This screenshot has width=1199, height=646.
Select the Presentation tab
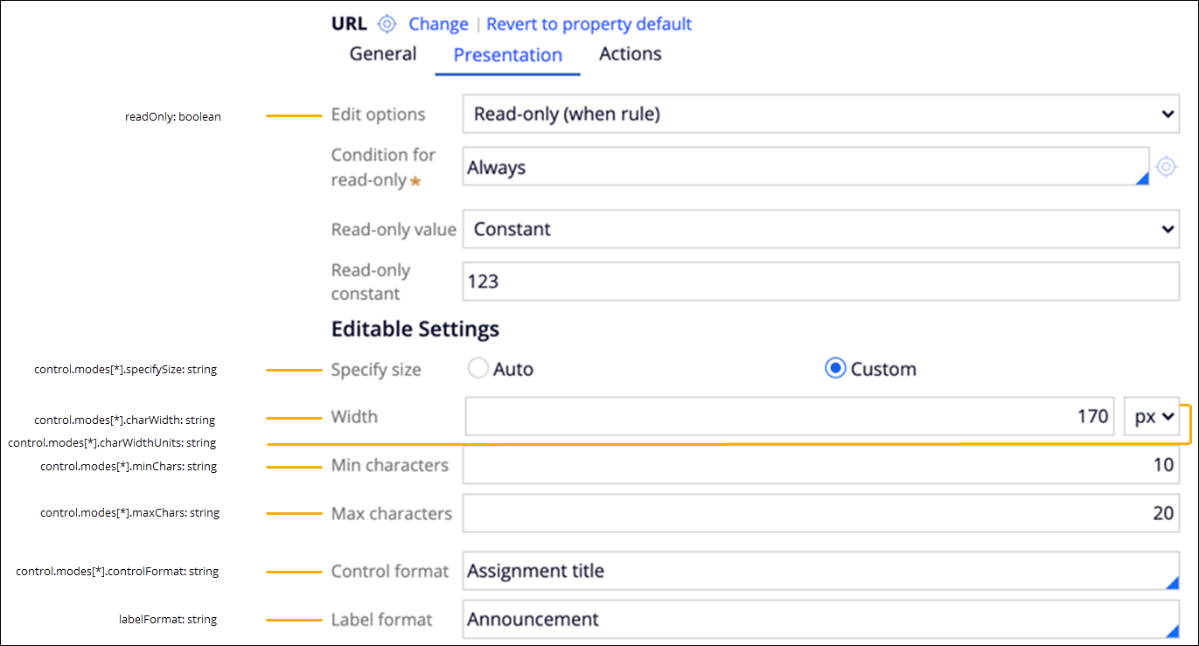pyautogui.click(x=507, y=55)
